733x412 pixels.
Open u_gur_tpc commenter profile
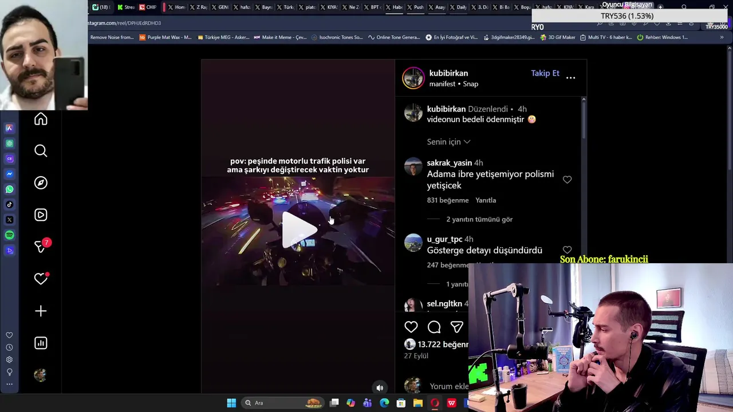click(x=444, y=239)
